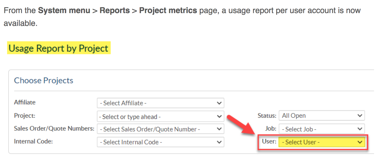Viewport: 381px width, 162px height.
Task: Click the Choose Projects panel title
Action: coord(44,80)
